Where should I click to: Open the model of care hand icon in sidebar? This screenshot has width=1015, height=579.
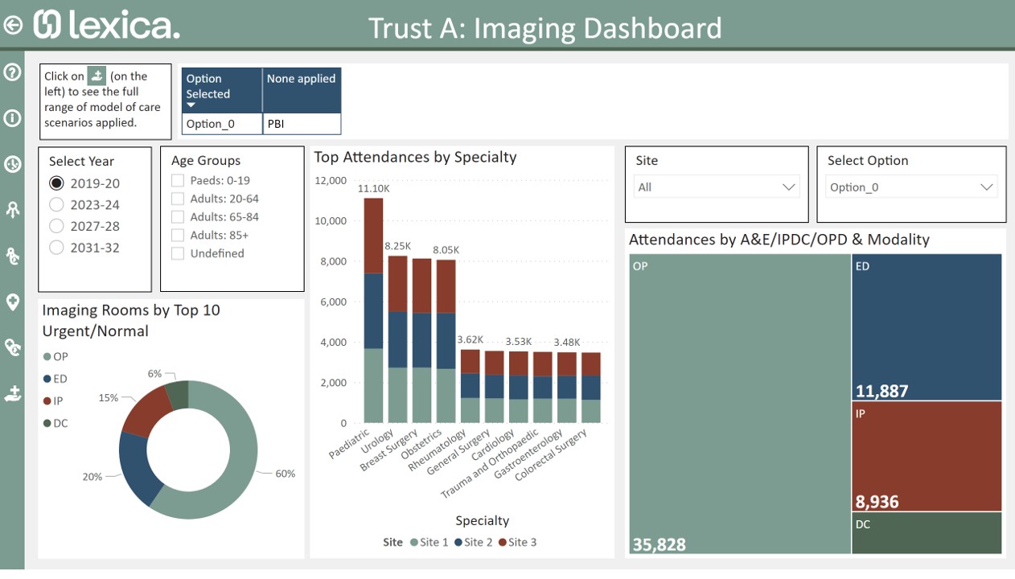coord(12,394)
